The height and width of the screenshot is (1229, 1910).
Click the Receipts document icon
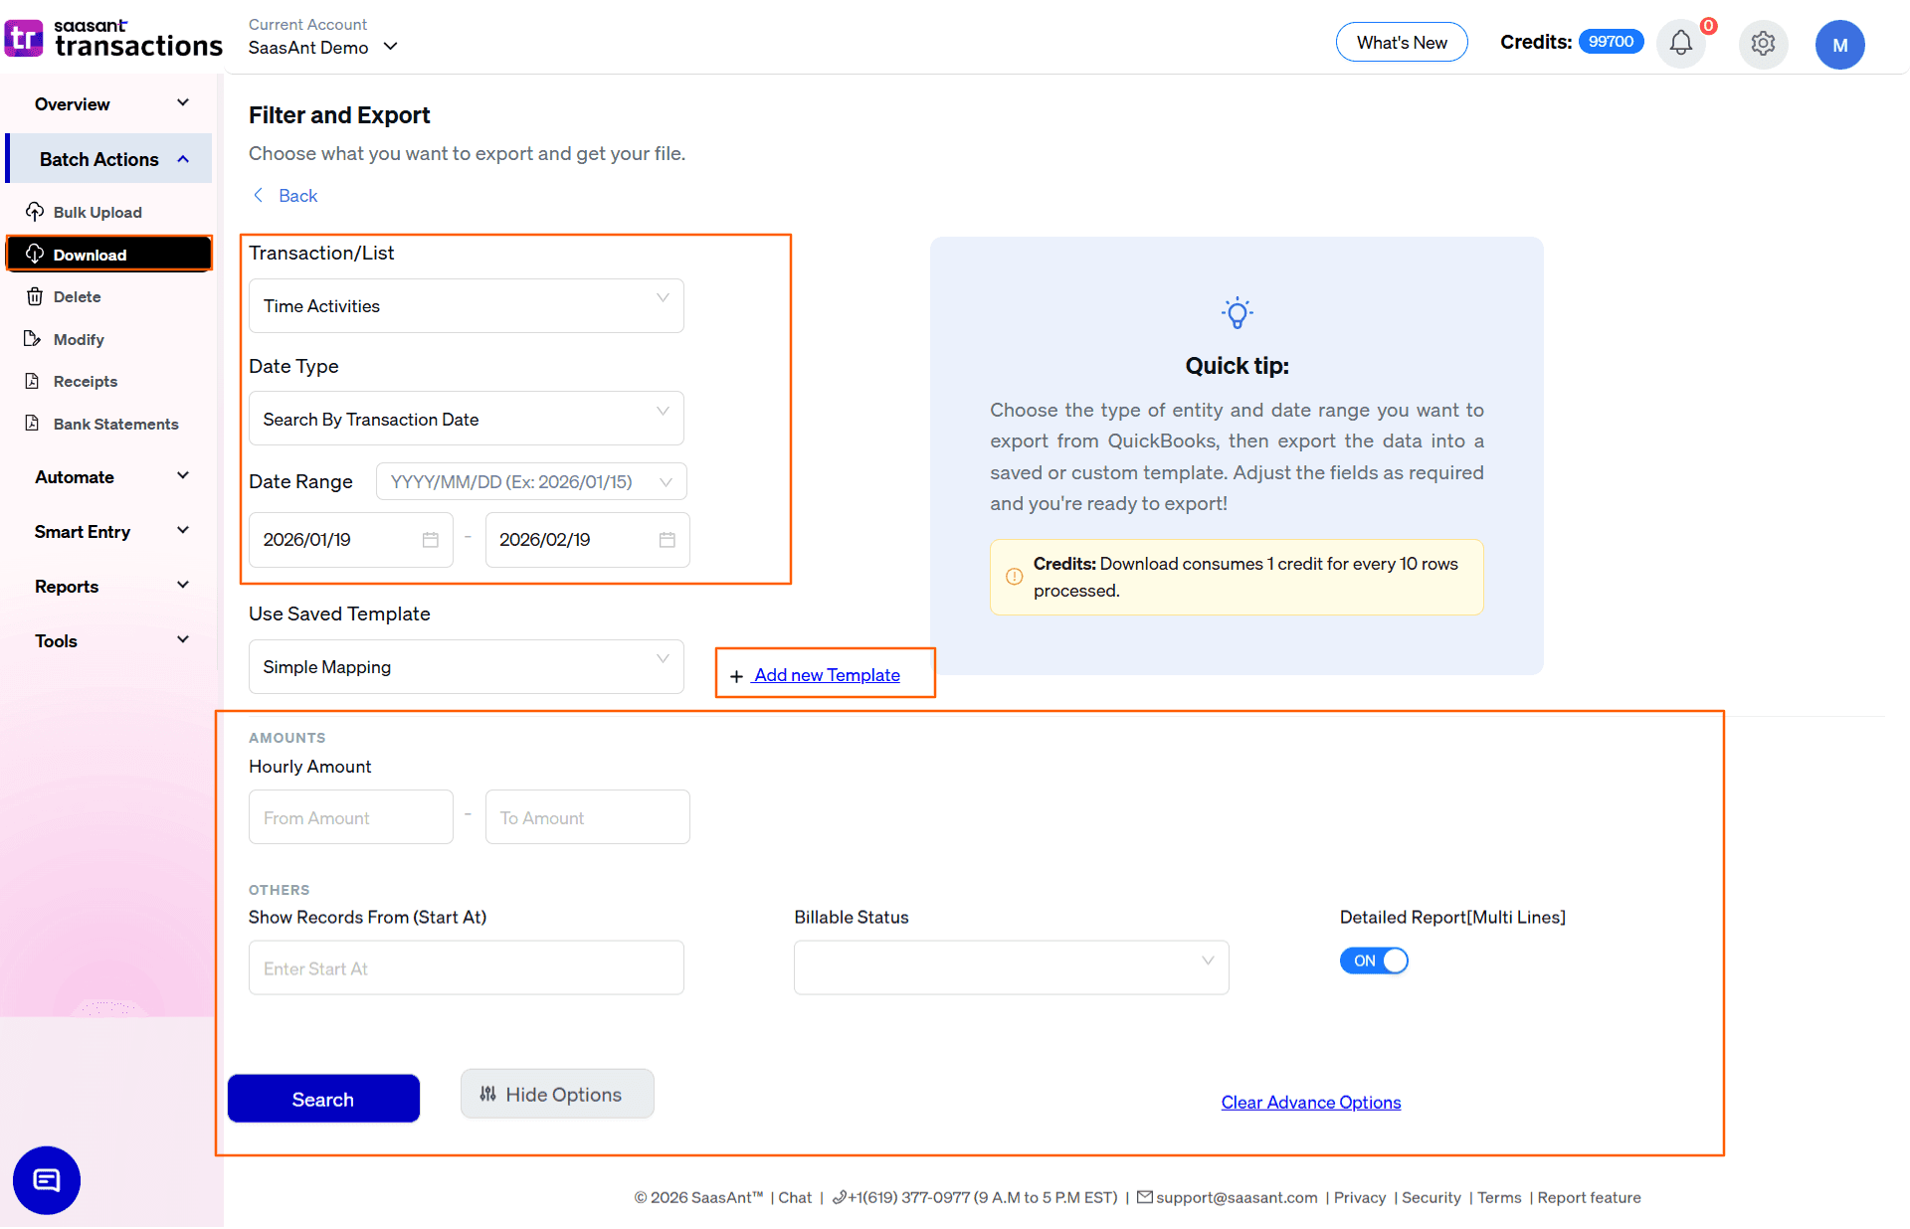click(x=35, y=381)
